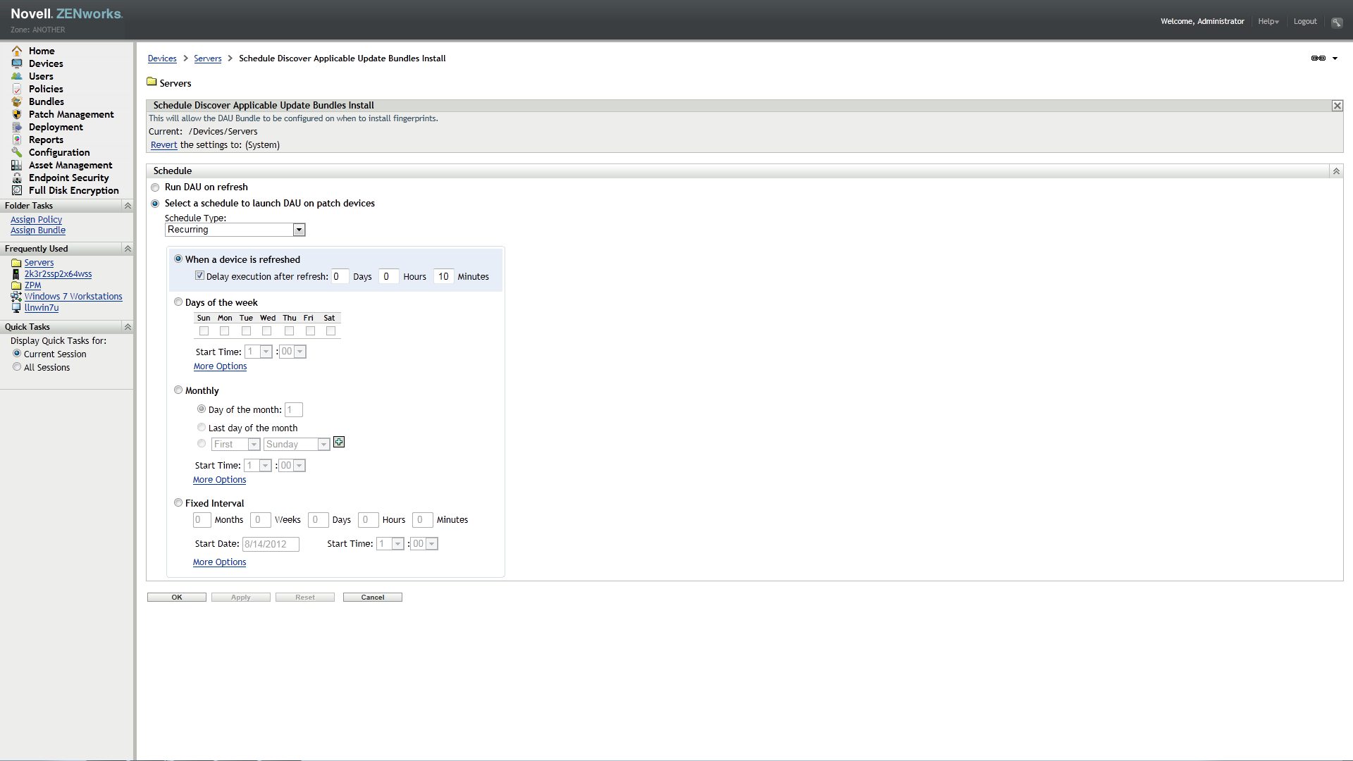
Task: Collapse the Schedule section
Action: pyautogui.click(x=1335, y=171)
